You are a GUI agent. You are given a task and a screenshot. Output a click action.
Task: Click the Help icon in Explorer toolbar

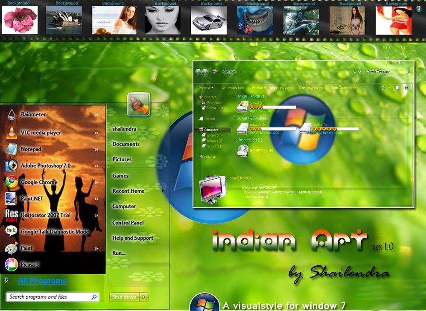pyautogui.click(x=407, y=88)
